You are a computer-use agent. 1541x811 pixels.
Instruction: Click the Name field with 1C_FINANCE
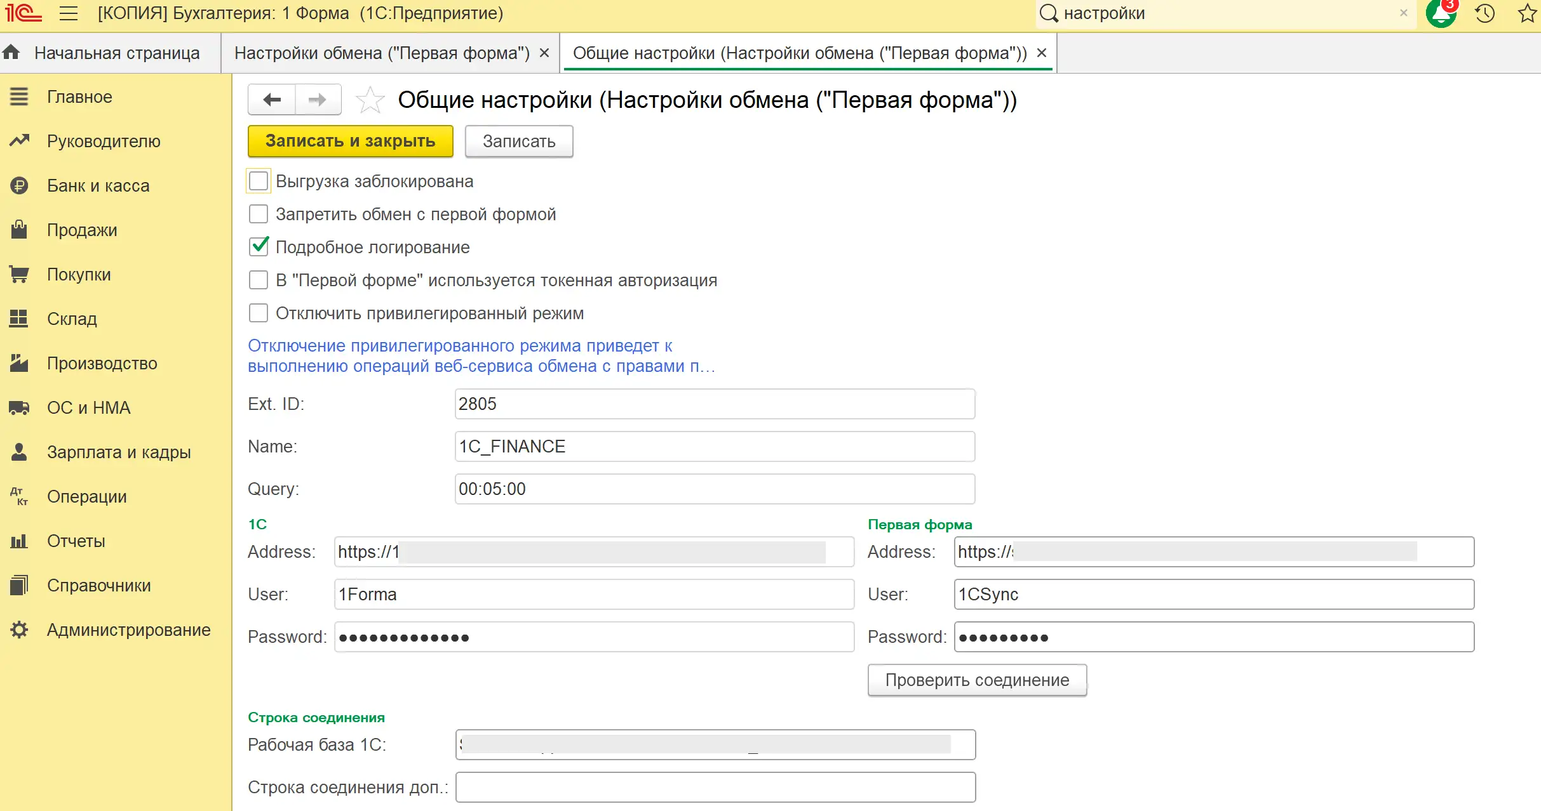click(x=715, y=446)
